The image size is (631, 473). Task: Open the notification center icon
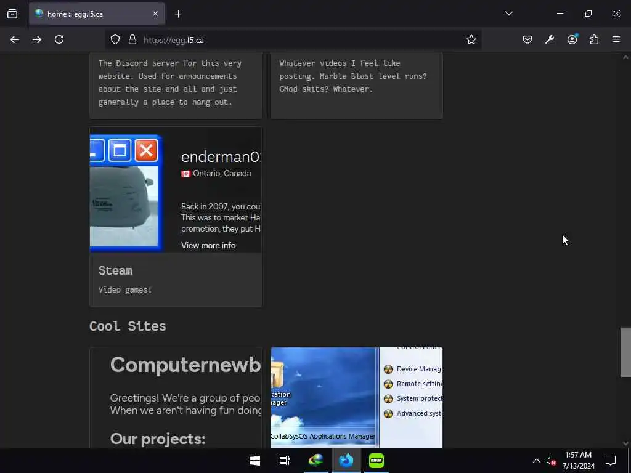611,461
